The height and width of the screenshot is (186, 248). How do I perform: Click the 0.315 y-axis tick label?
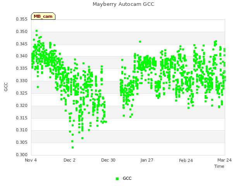pyautogui.click(x=22, y=118)
